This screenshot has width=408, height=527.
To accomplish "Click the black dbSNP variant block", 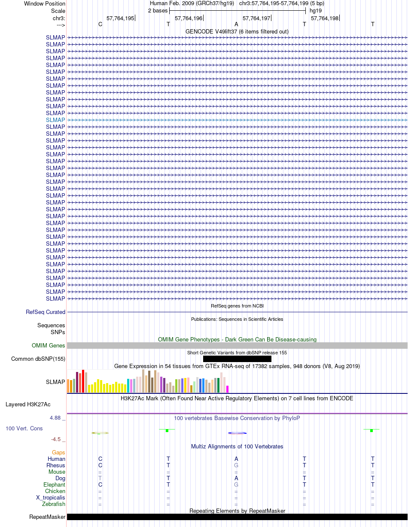I will tap(237, 359).
